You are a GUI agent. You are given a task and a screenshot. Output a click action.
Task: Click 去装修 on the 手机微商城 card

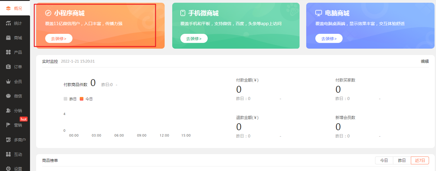click(x=194, y=39)
